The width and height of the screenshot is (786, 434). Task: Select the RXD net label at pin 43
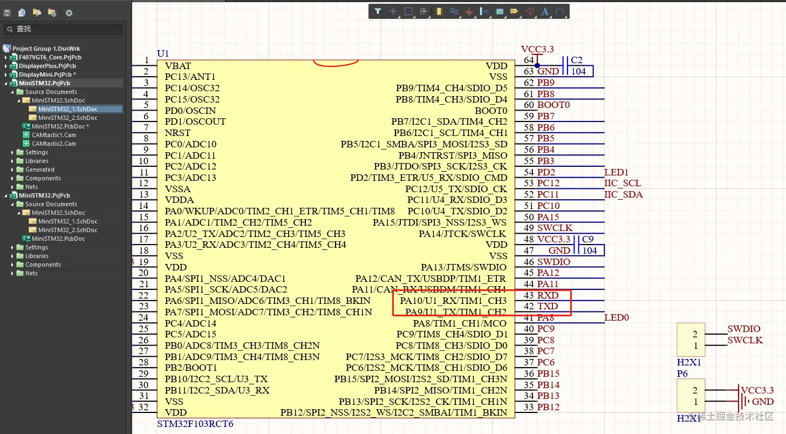[548, 295]
